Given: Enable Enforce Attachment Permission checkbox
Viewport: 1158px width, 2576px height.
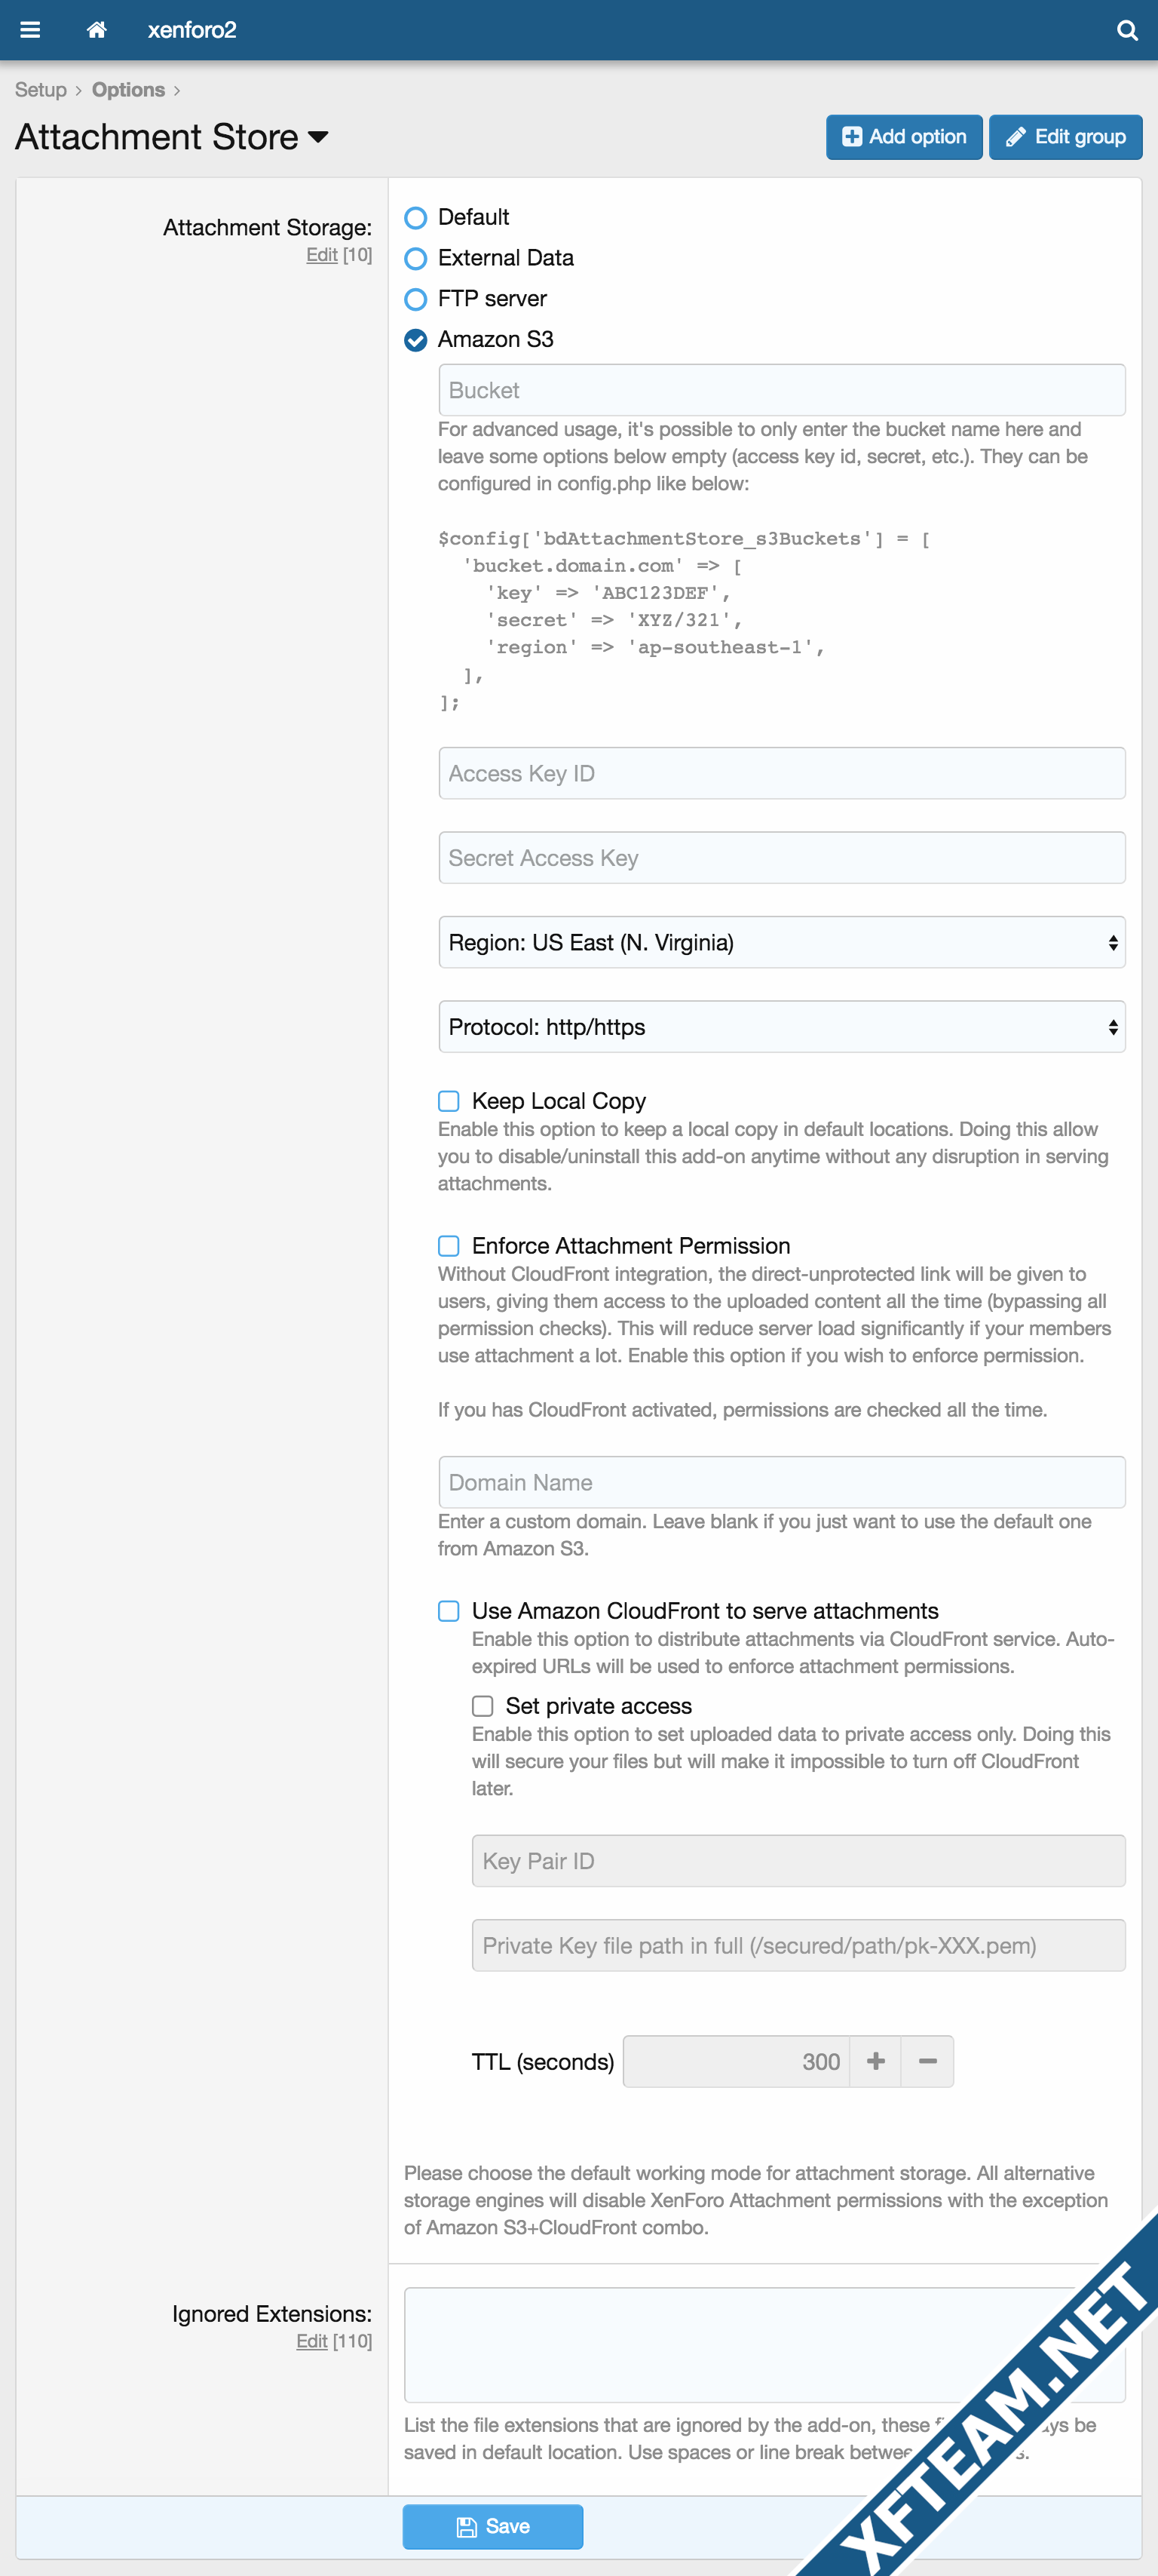Looking at the screenshot, I should pos(449,1246).
